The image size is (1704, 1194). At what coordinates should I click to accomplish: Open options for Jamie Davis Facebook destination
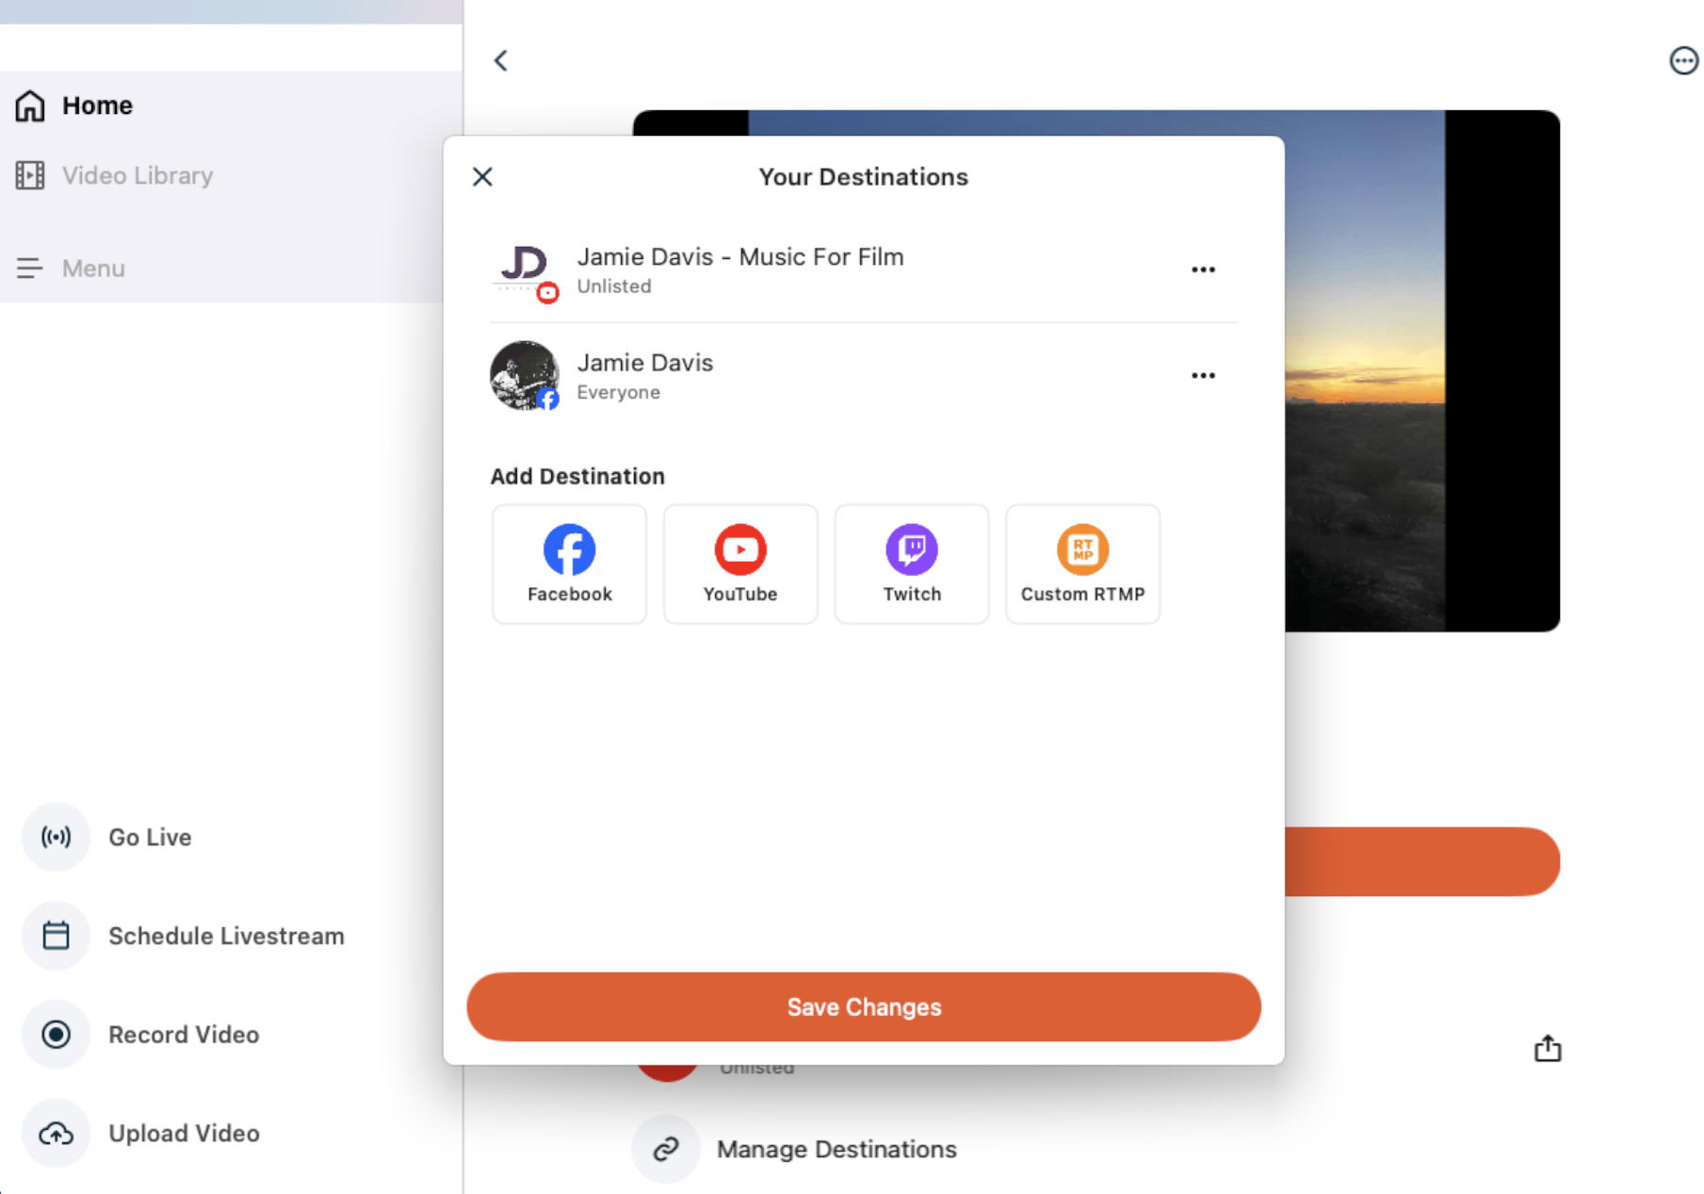(x=1203, y=375)
